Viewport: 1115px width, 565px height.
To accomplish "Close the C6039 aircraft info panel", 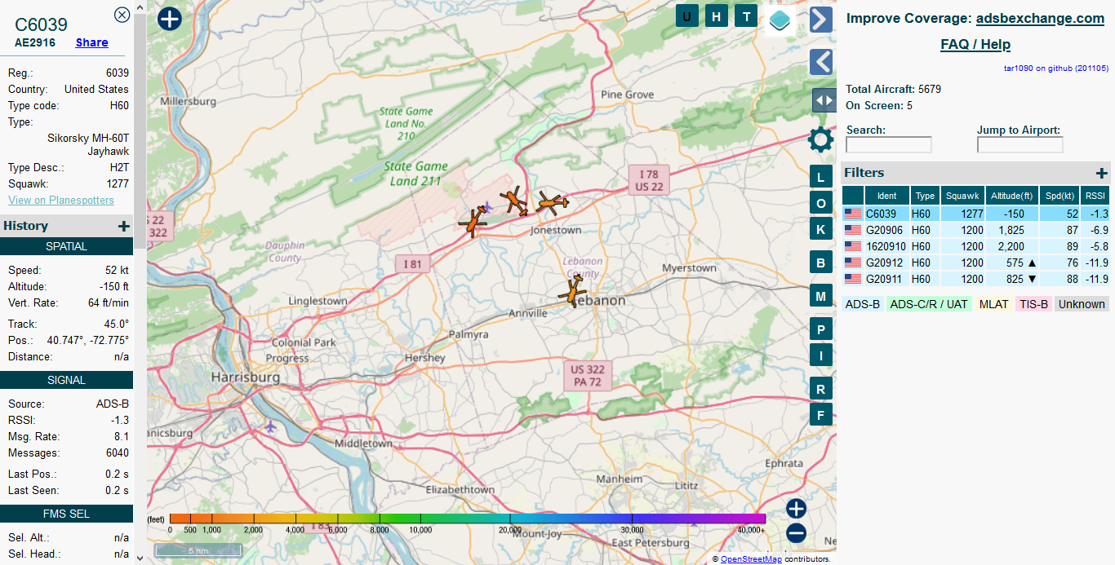I will (x=122, y=14).
